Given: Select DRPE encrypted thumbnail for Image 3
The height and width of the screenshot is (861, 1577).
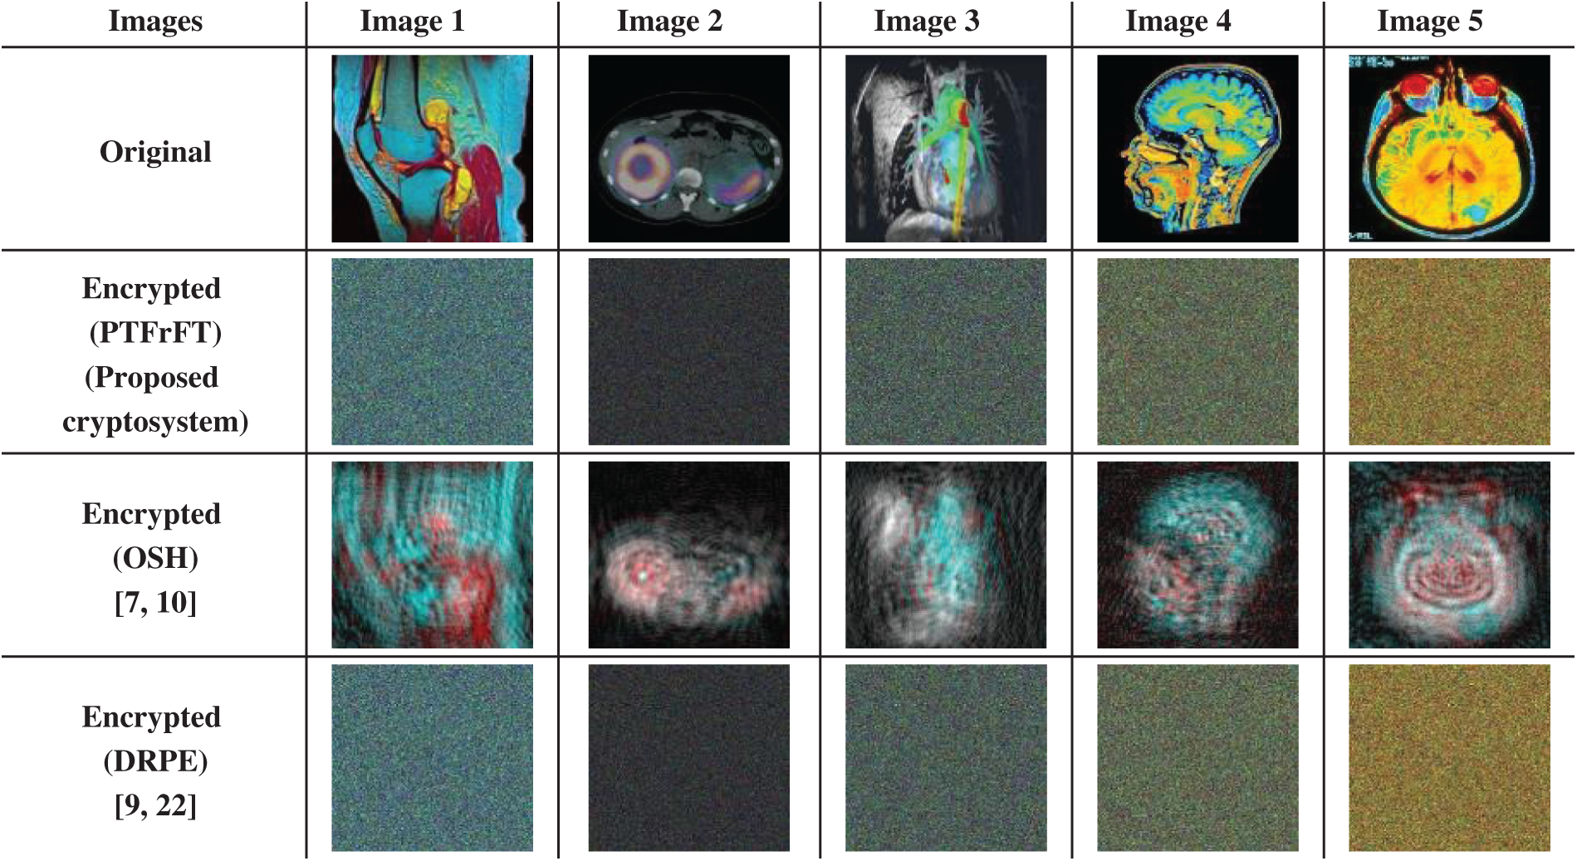Looking at the screenshot, I should coord(946,757).
